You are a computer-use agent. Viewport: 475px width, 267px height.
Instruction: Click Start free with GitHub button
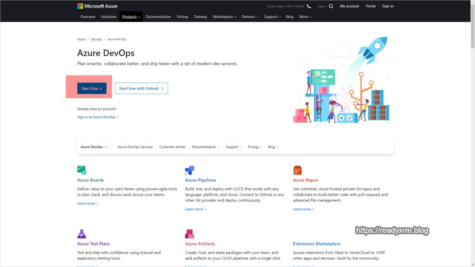click(141, 89)
